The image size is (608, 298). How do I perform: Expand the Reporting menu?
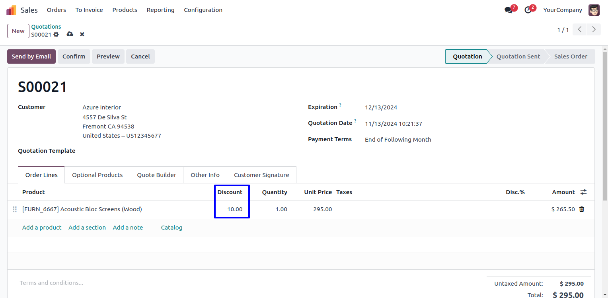[x=160, y=10]
